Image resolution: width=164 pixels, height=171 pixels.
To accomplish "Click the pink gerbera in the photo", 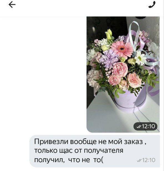I will (x=122, y=49).
